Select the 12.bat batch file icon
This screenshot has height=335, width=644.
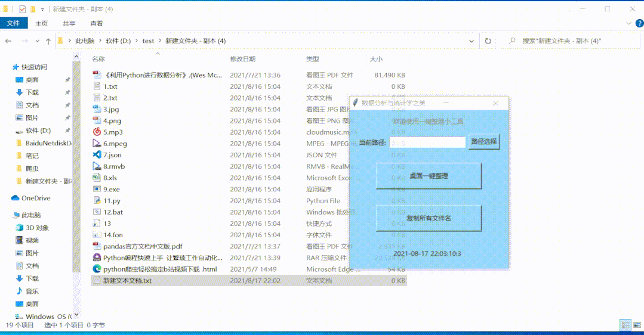[97, 212]
